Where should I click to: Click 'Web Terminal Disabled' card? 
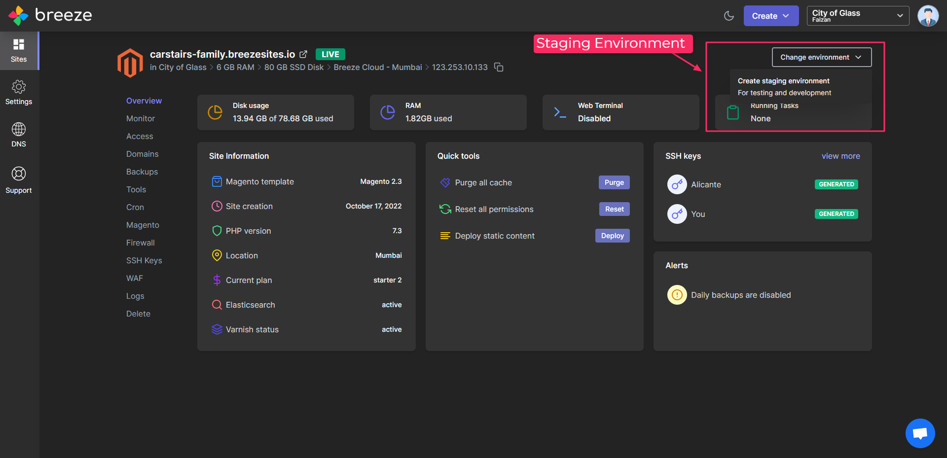pyautogui.click(x=621, y=112)
